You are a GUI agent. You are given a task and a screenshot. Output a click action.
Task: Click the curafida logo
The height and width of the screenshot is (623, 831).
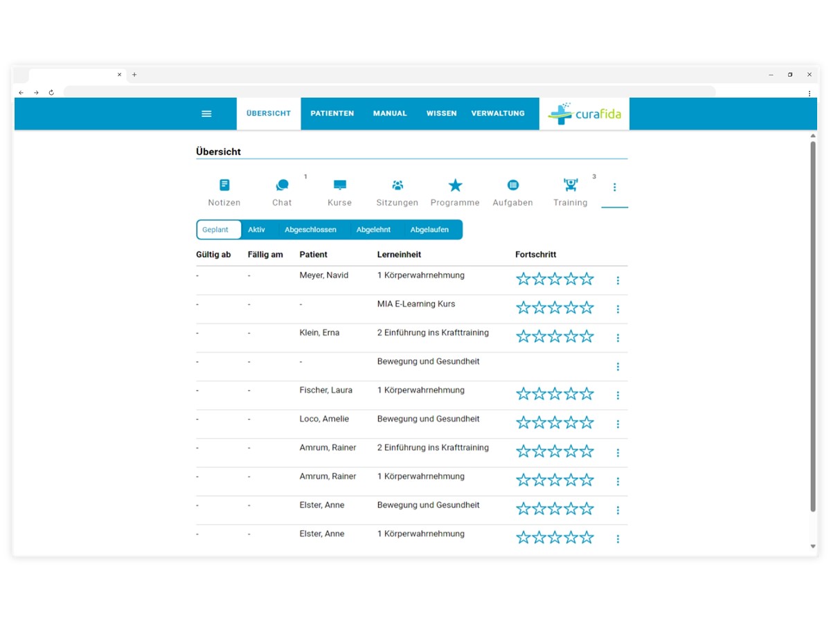584,114
